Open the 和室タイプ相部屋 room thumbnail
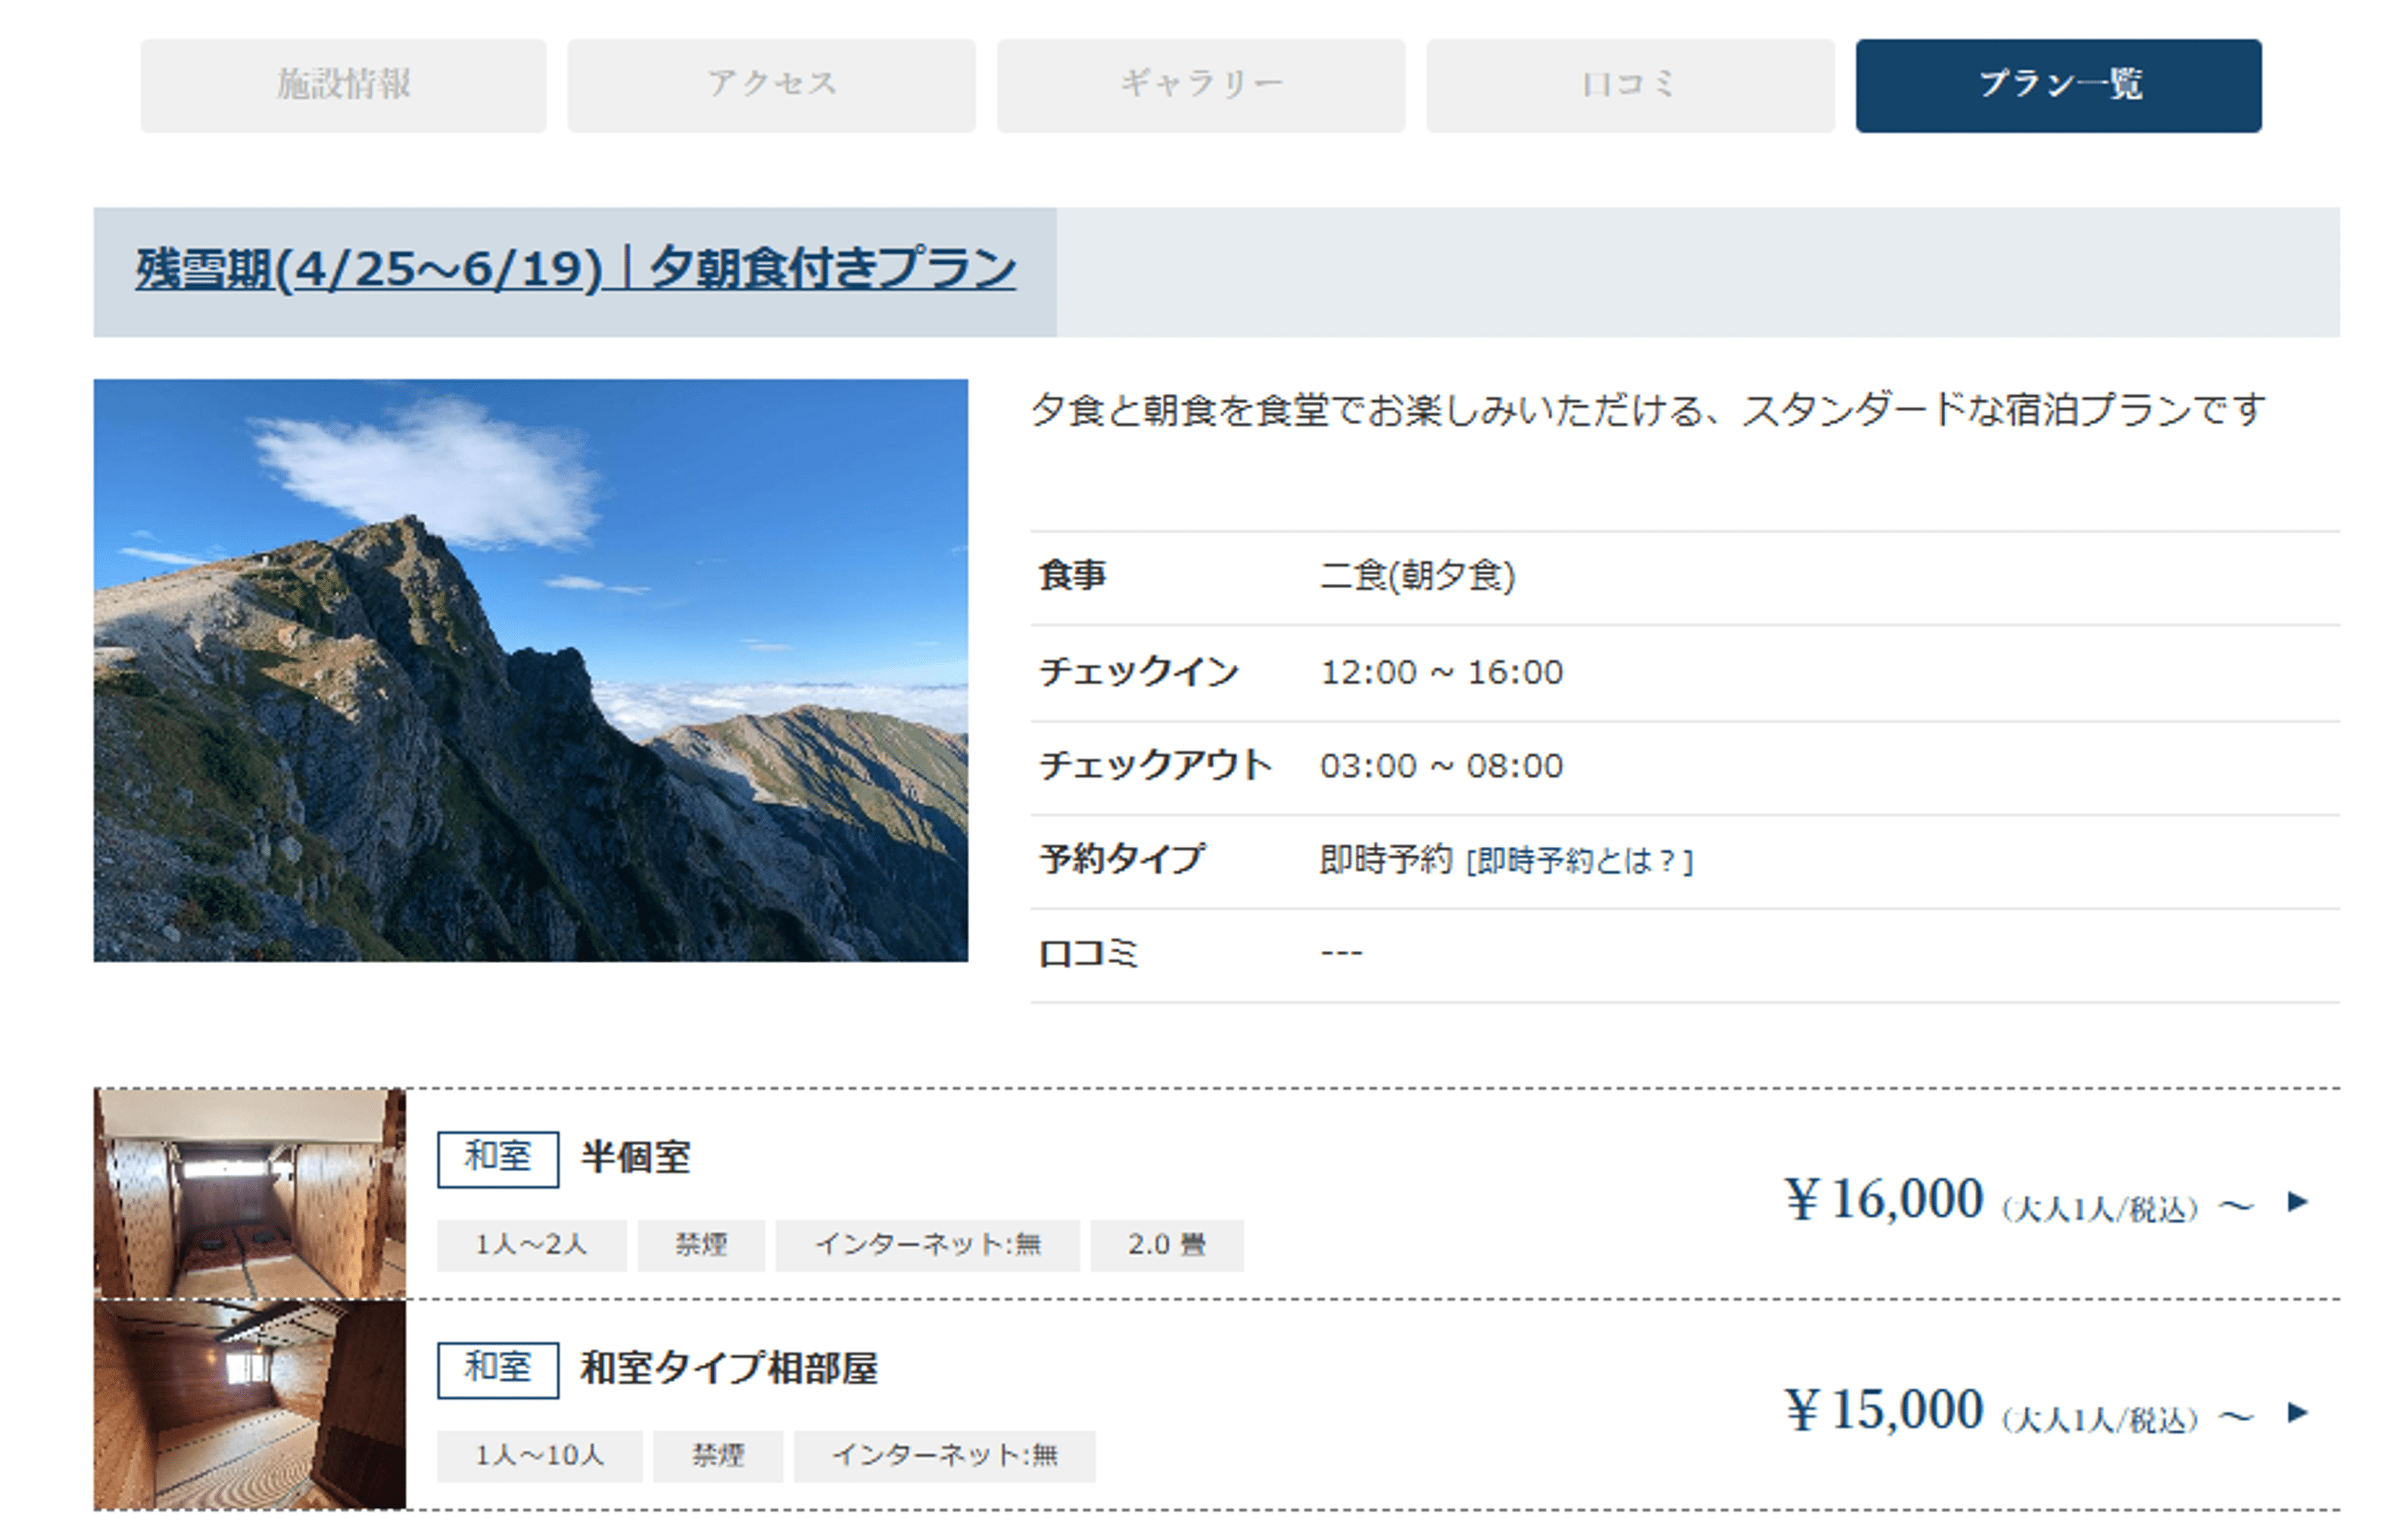Image resolution: width=2408 pixels, height=1540 pixels. pyautogui.click(x=250, y=1404)
